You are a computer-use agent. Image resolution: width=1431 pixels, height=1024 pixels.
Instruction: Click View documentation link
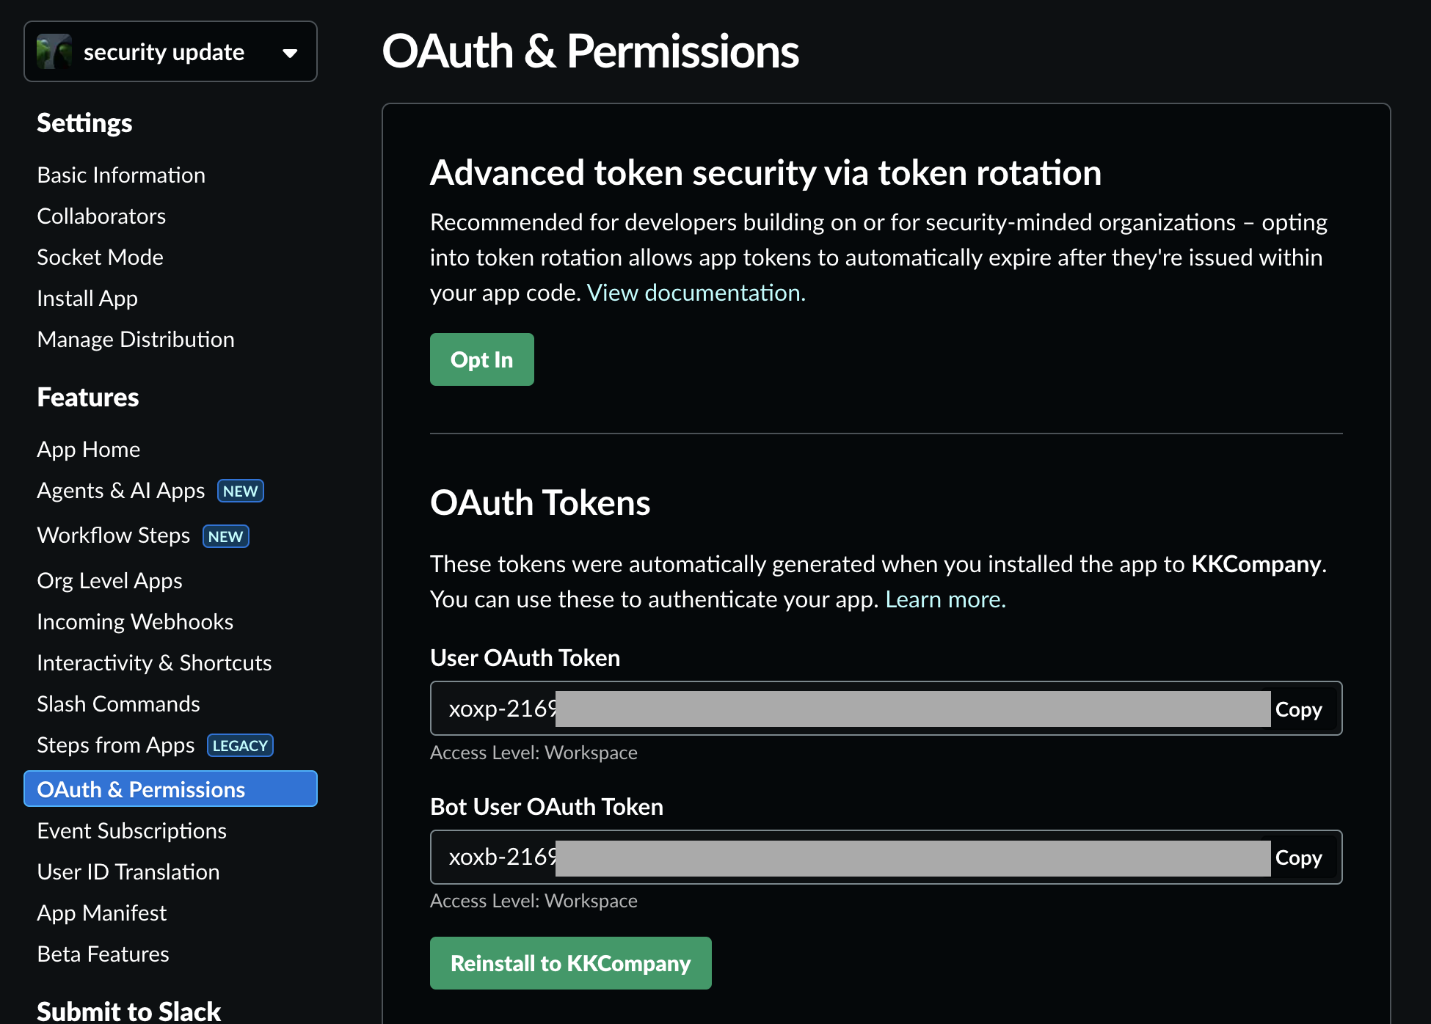696,293
